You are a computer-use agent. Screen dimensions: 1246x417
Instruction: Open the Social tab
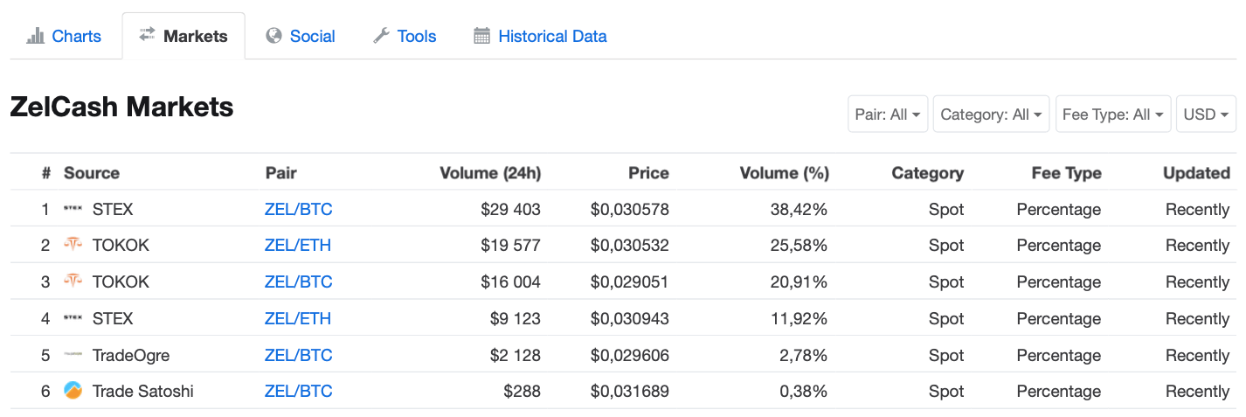[312, 36]
